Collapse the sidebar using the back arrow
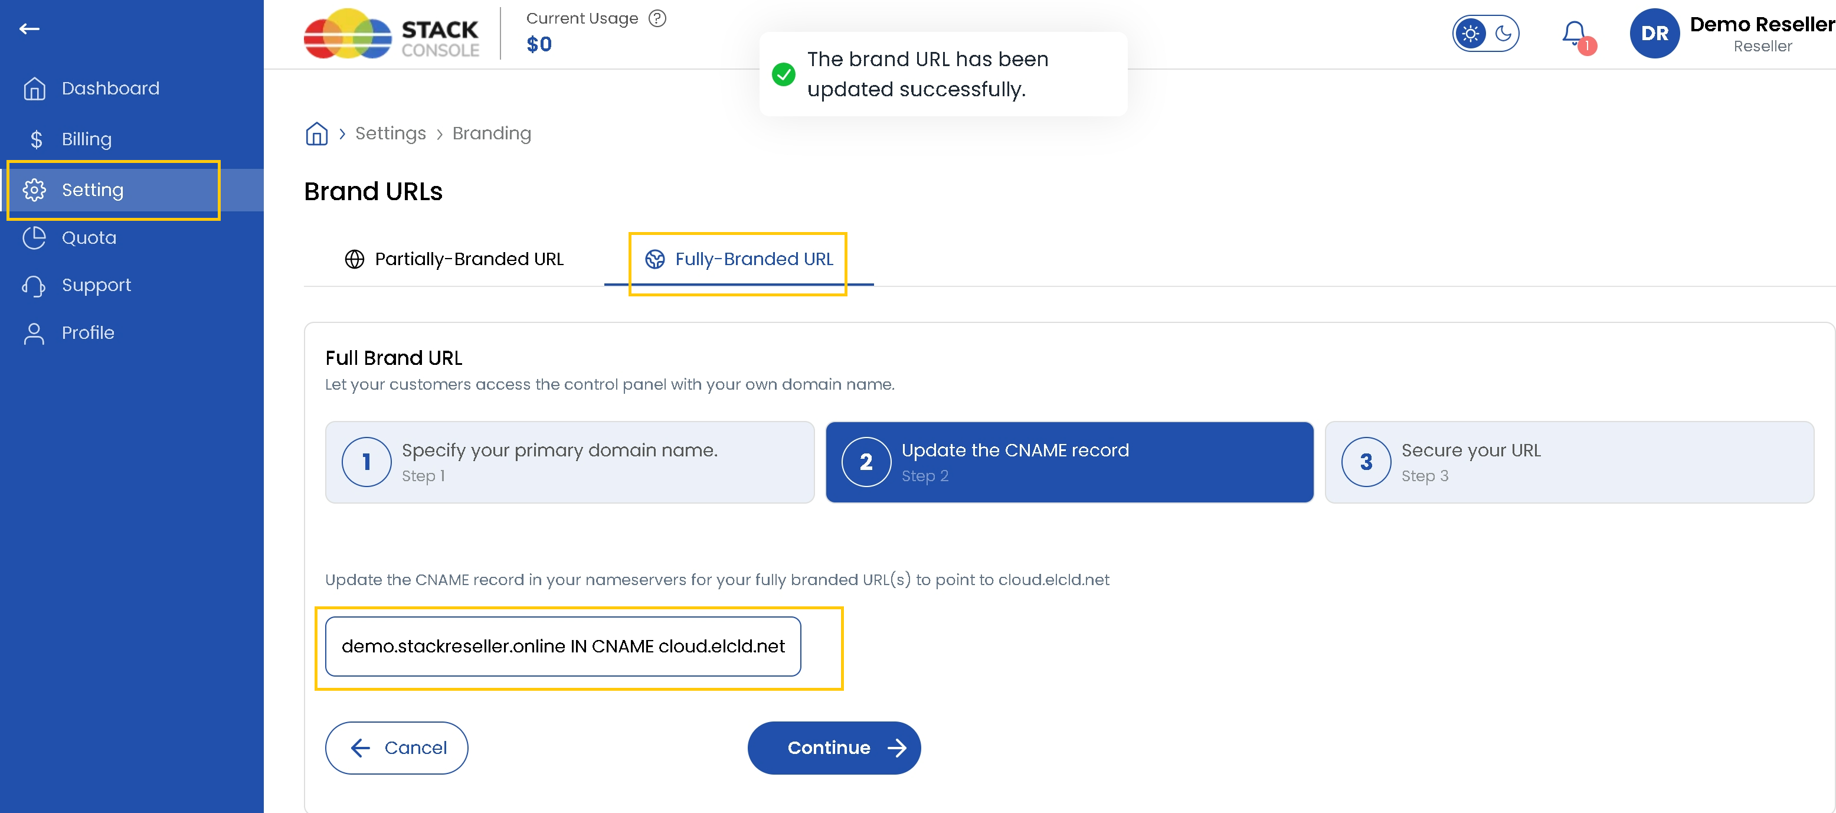The image size is (1836, 813). tap(30, 28)
